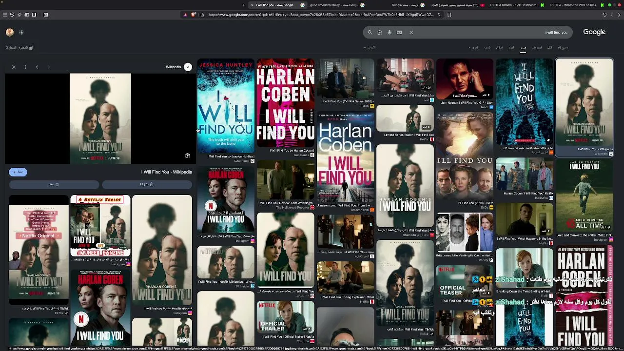This screenshot has height=351, width=624.
Task: Open the Hollywood Reporter review thumbnail
Action: 286,180
